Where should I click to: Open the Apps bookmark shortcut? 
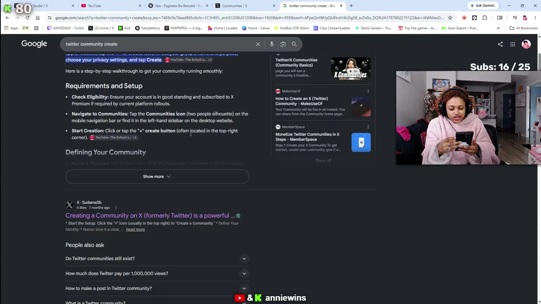11,28
